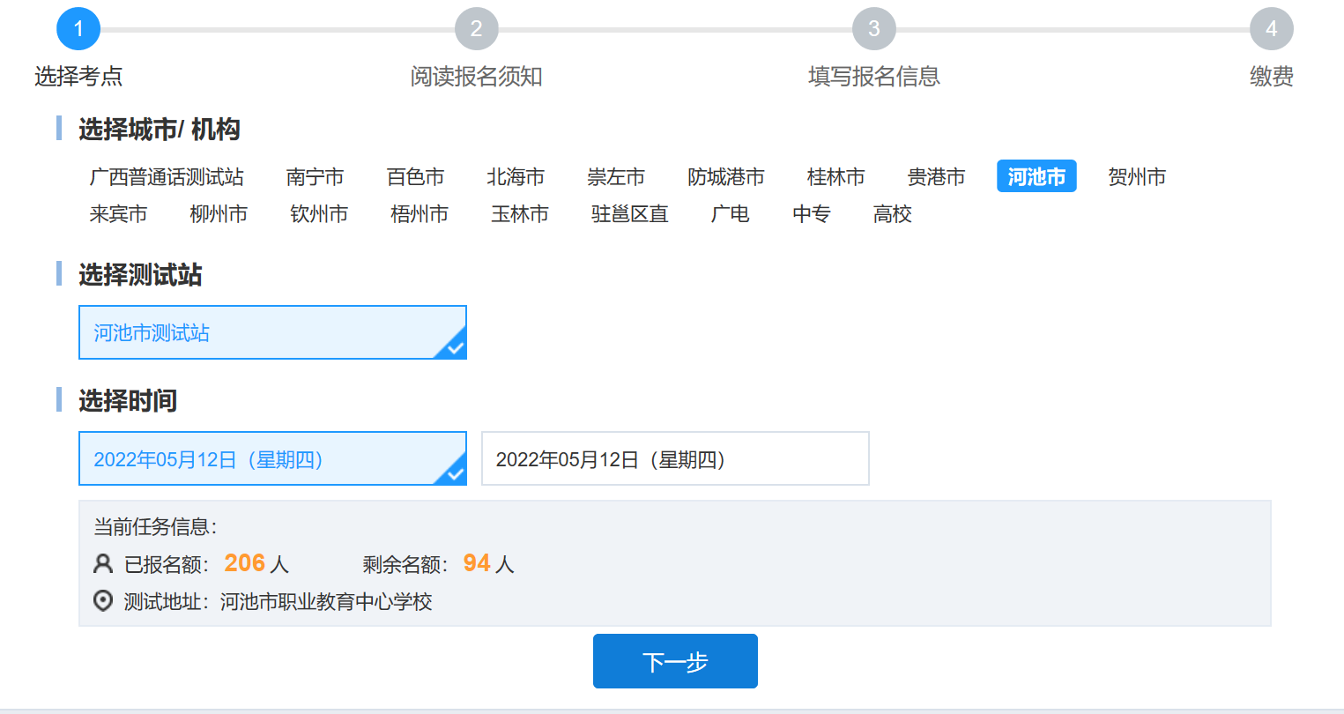Screen dimensions: 1344x714
Task: Click the step 4 circle for 缴费
Action: coord(1271,29)
